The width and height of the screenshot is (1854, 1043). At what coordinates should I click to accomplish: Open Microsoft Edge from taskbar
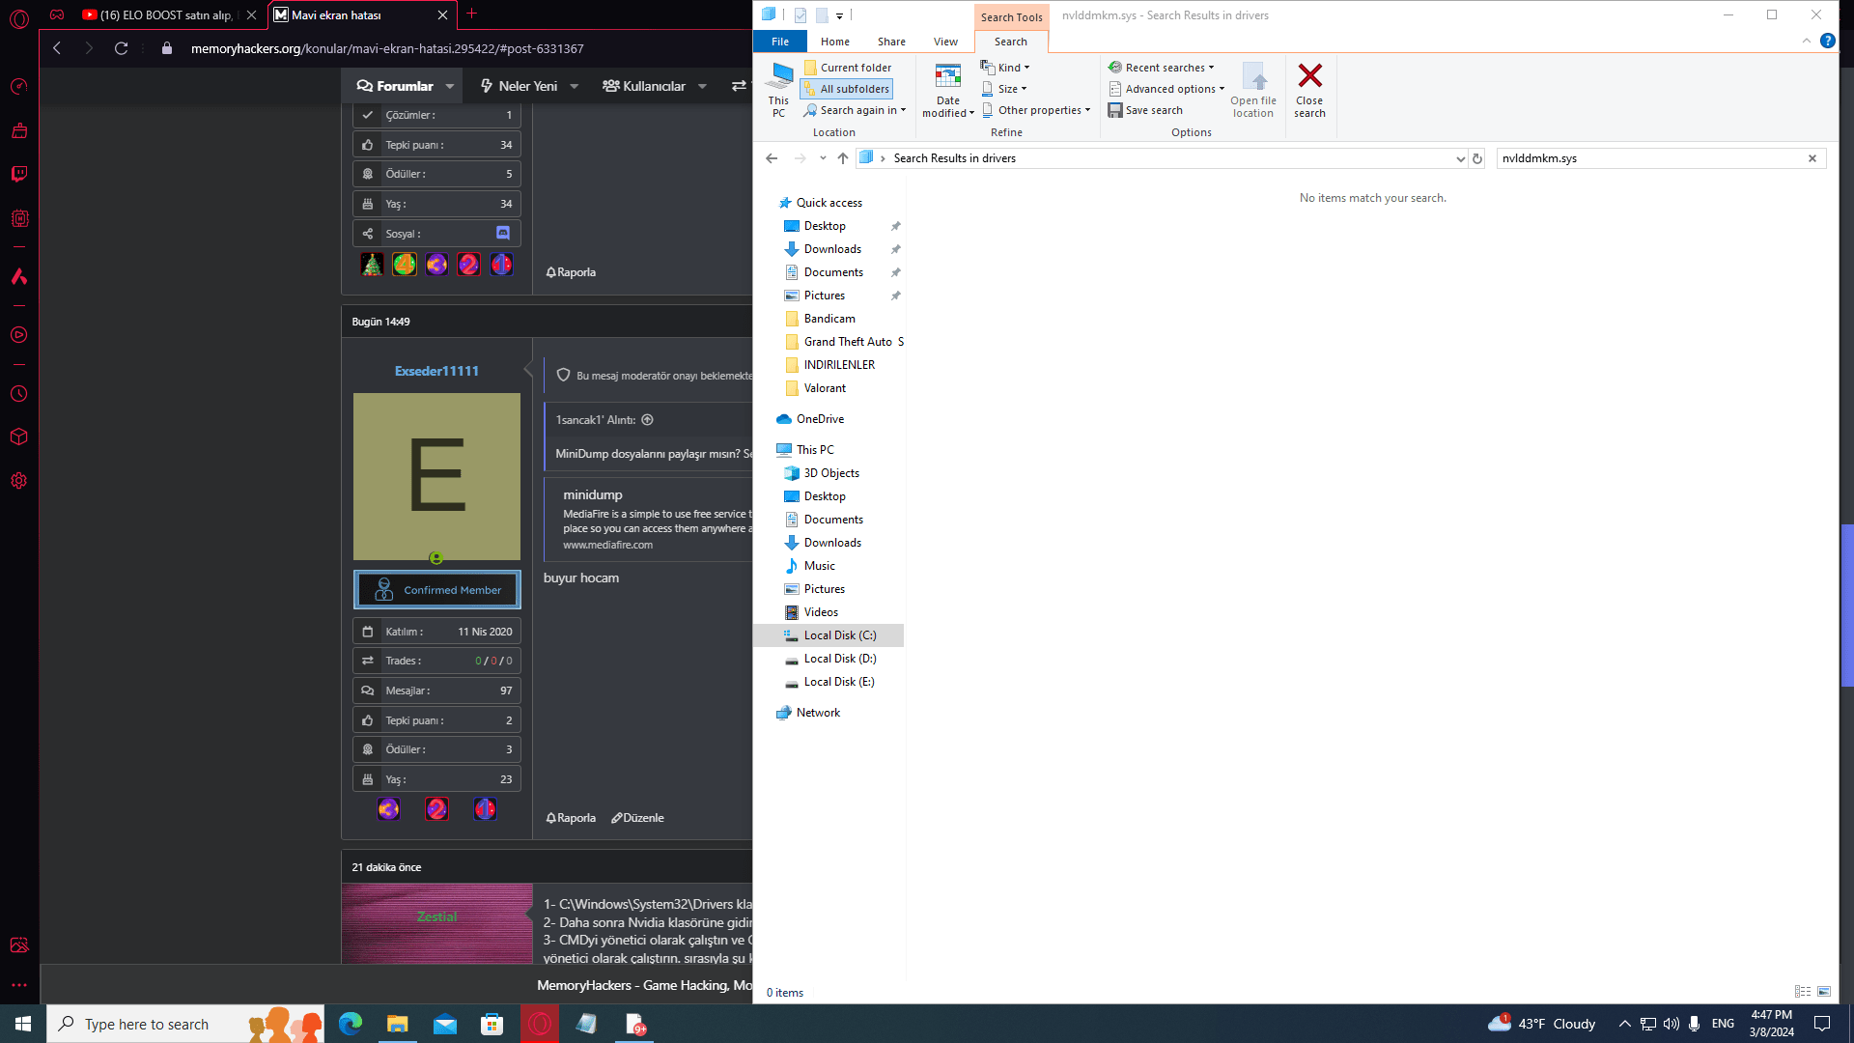[350, 1024]
